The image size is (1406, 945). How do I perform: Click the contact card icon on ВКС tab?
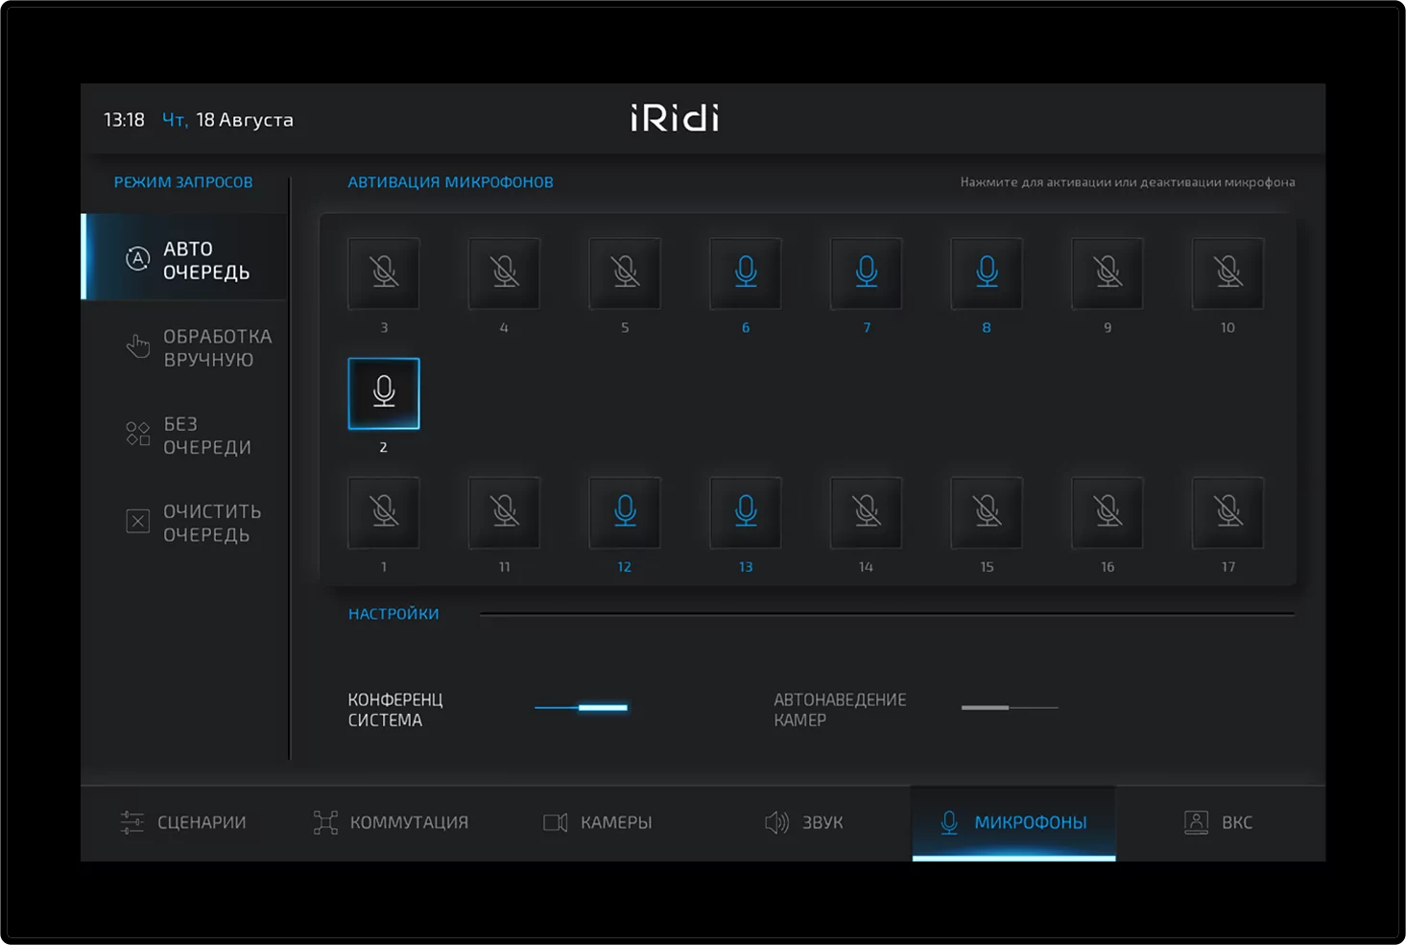point(1196,822)
